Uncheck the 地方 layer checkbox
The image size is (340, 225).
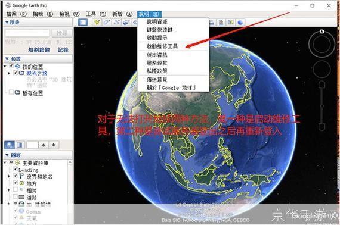[x=16, y=183]
